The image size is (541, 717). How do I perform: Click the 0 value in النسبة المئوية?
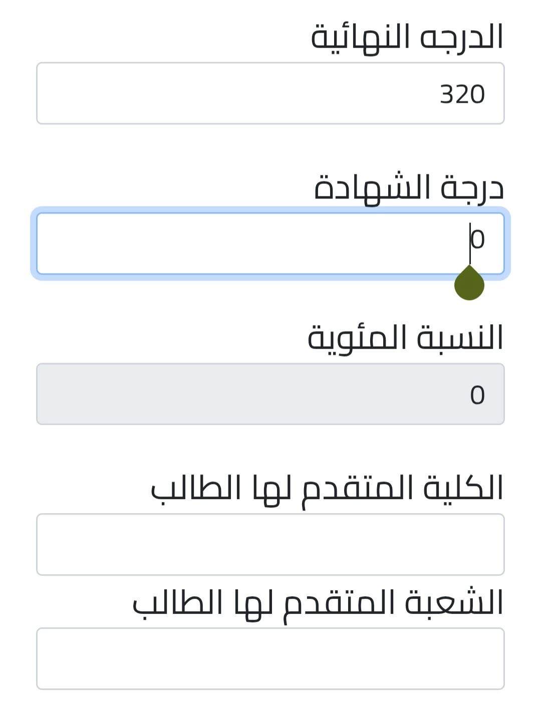478,395
